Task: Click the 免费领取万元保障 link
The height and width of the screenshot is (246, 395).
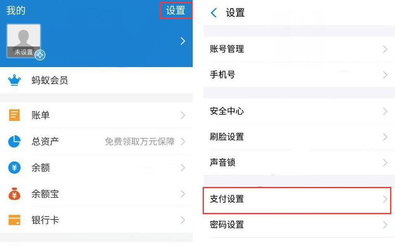Action: (x=141, y=141)
